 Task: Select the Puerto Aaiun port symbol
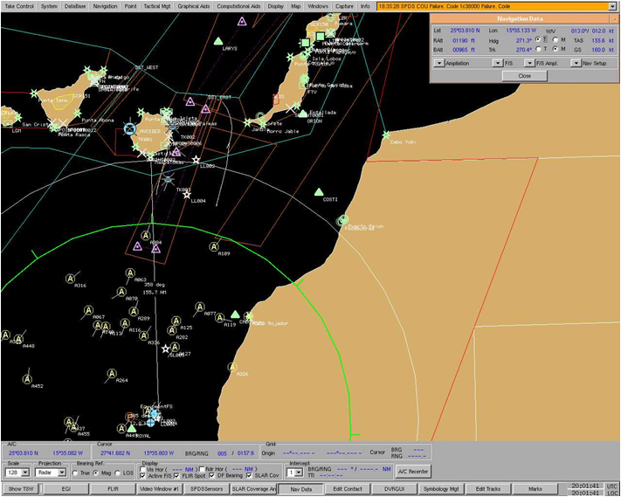[x=342, y=220]
